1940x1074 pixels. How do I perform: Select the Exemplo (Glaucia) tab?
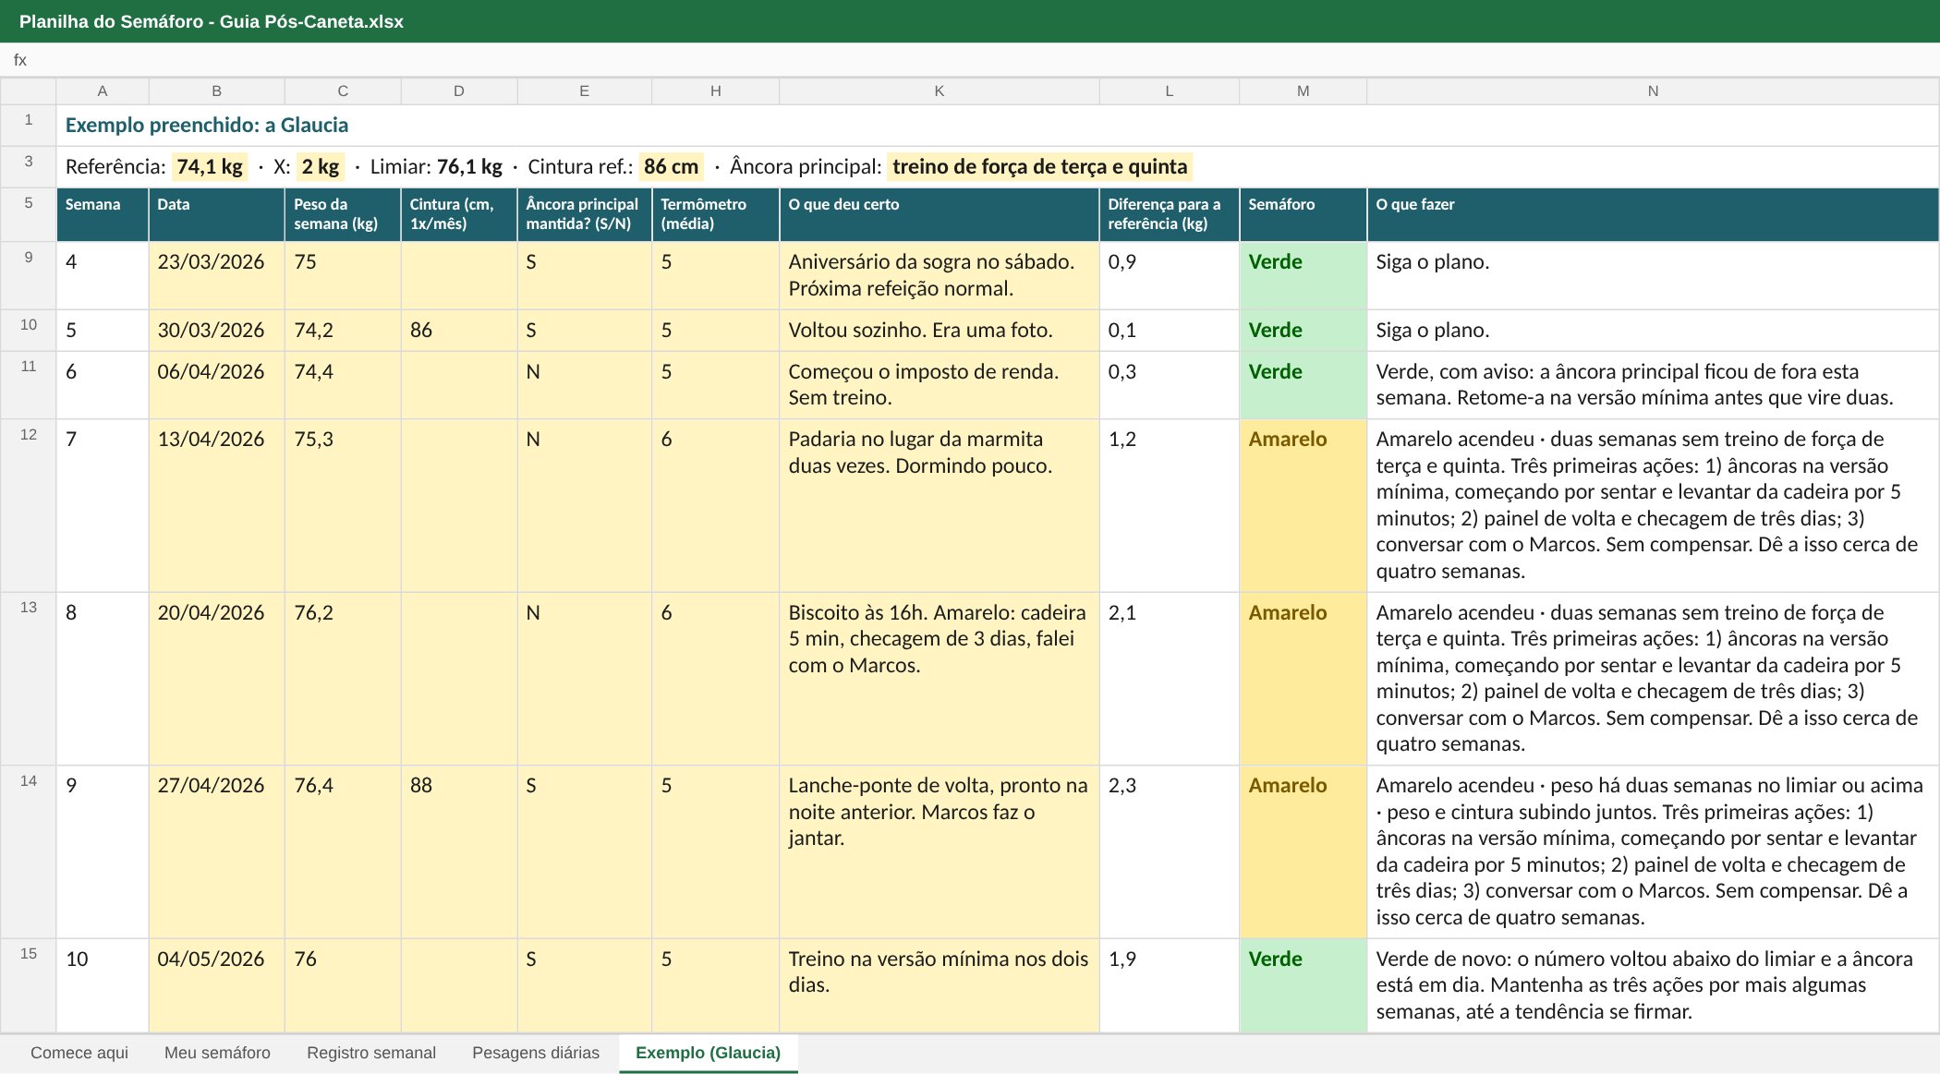coord(709,1053)
